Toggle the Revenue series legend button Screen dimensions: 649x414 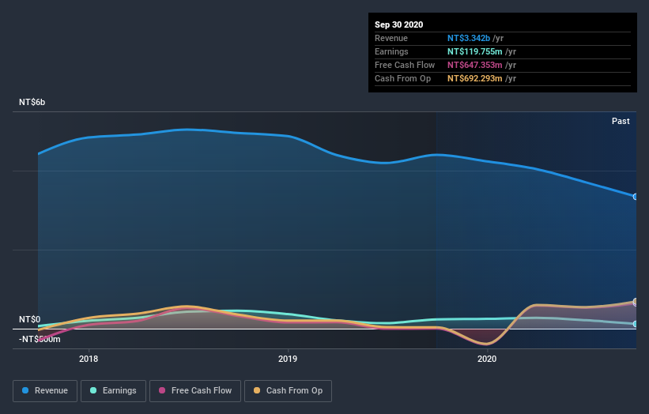(45, 391)
